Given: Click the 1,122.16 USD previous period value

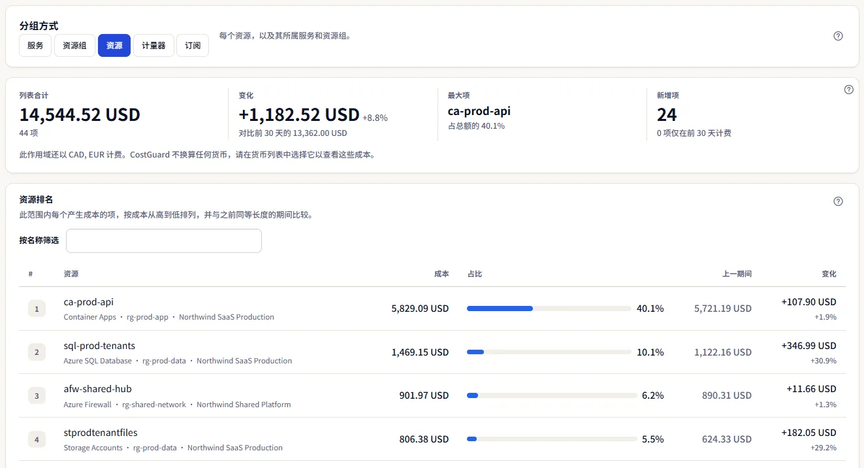Looking at the screenshot, I should tap(723, 352).
